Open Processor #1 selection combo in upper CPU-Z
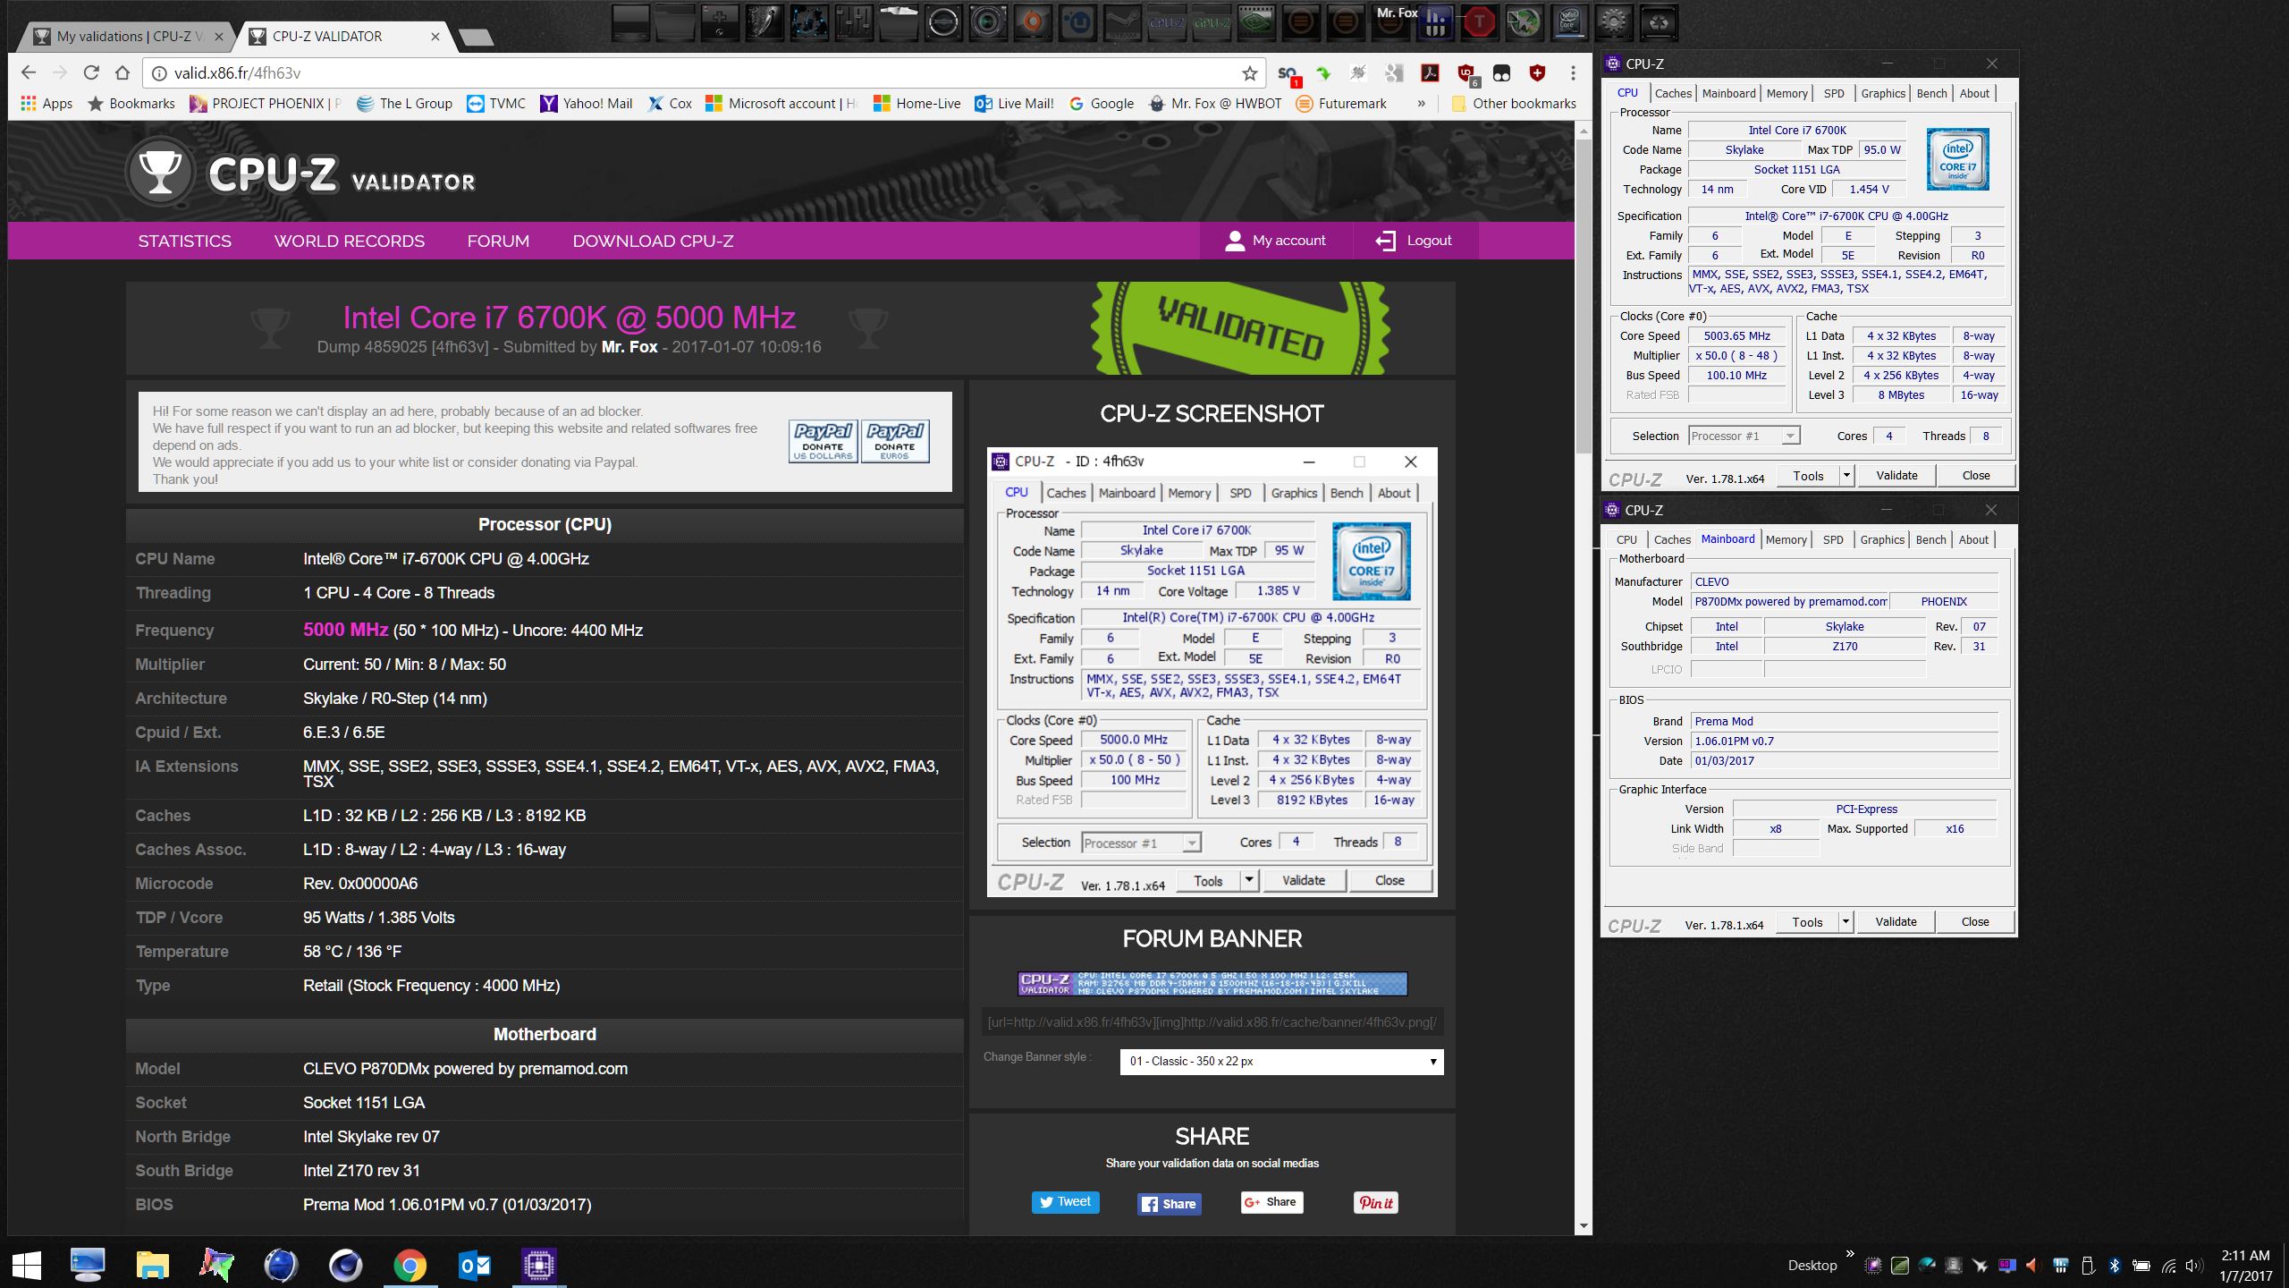Viewport: 2289px width, 1288px height. (1744, 436)
